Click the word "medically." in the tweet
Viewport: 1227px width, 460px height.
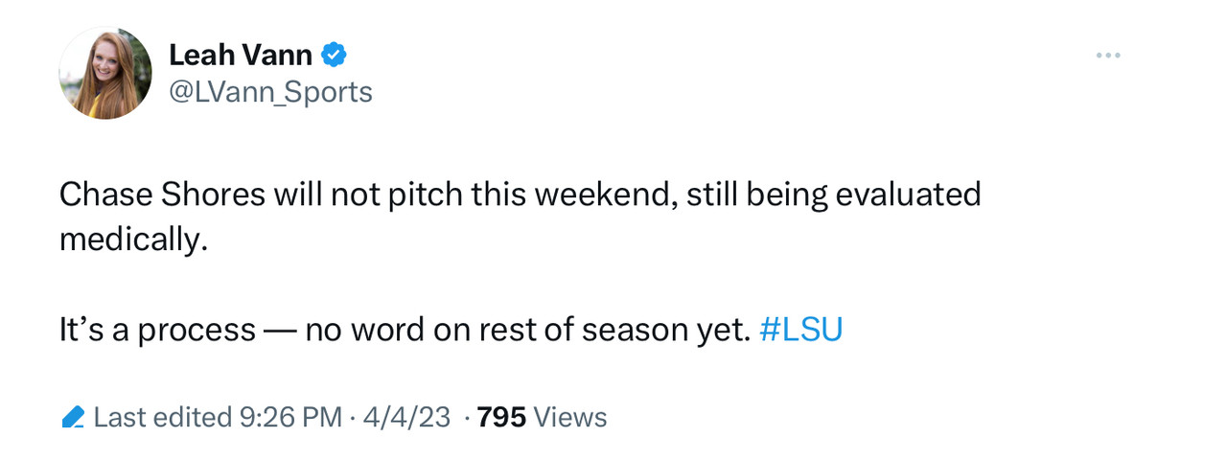pos(132,239)
